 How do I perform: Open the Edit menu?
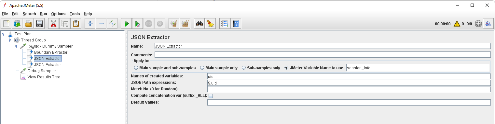point(15,14)
